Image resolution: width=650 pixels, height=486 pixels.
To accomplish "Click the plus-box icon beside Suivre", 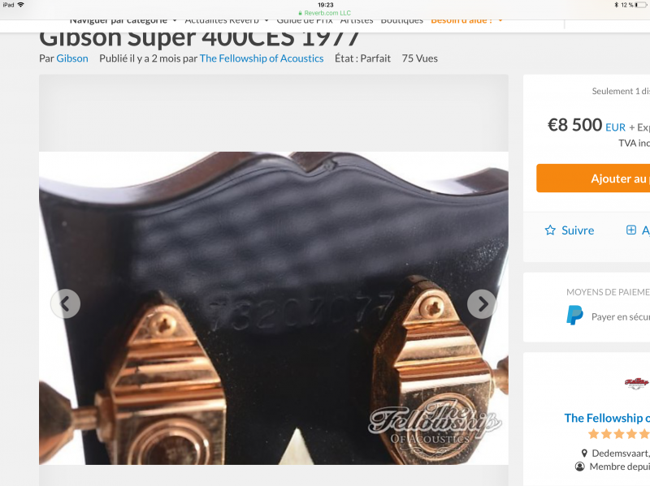I will 631,230.
